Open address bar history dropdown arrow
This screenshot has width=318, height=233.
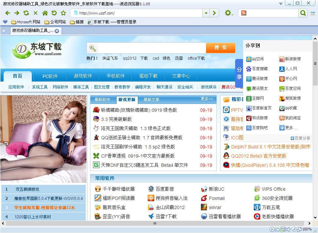(206, 13)
